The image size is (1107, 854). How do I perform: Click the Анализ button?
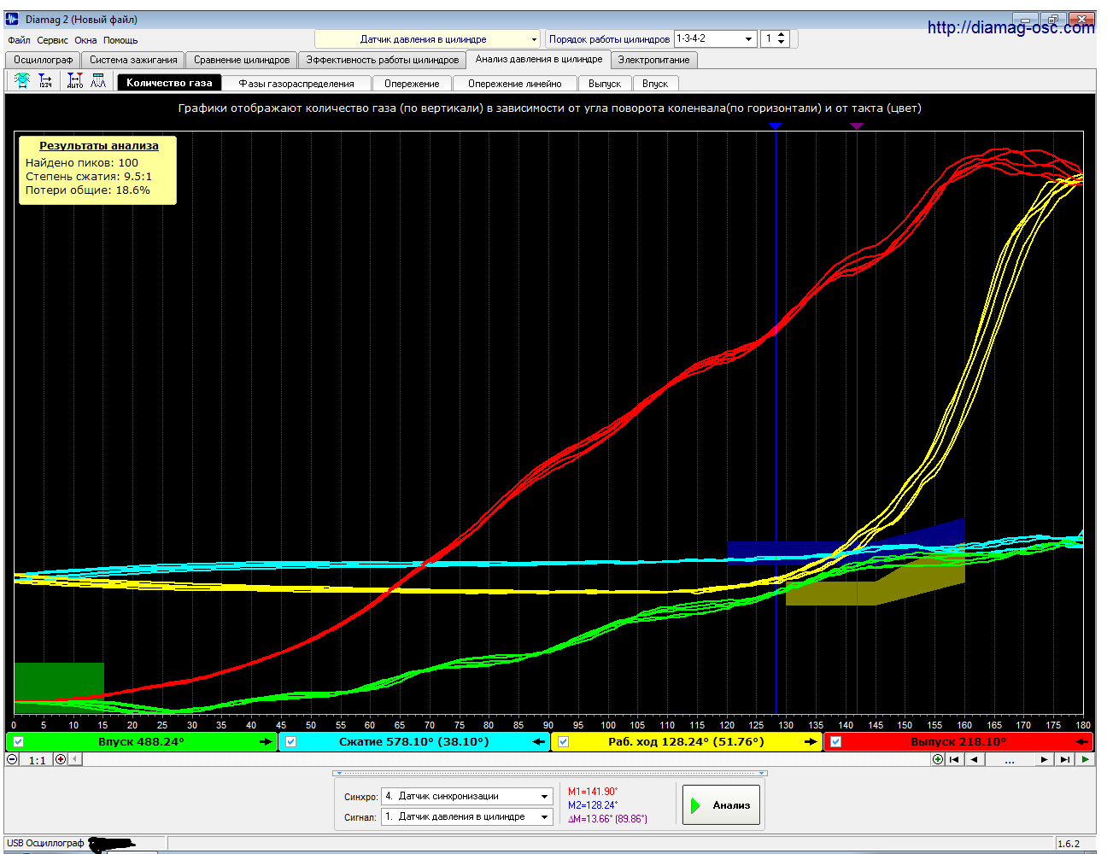pyautogui.click(x=721, y=804)
